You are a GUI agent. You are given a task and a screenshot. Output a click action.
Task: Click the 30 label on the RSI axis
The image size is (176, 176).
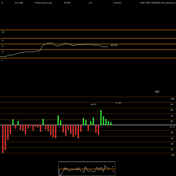pyautogui.click(x=2, y=52)
